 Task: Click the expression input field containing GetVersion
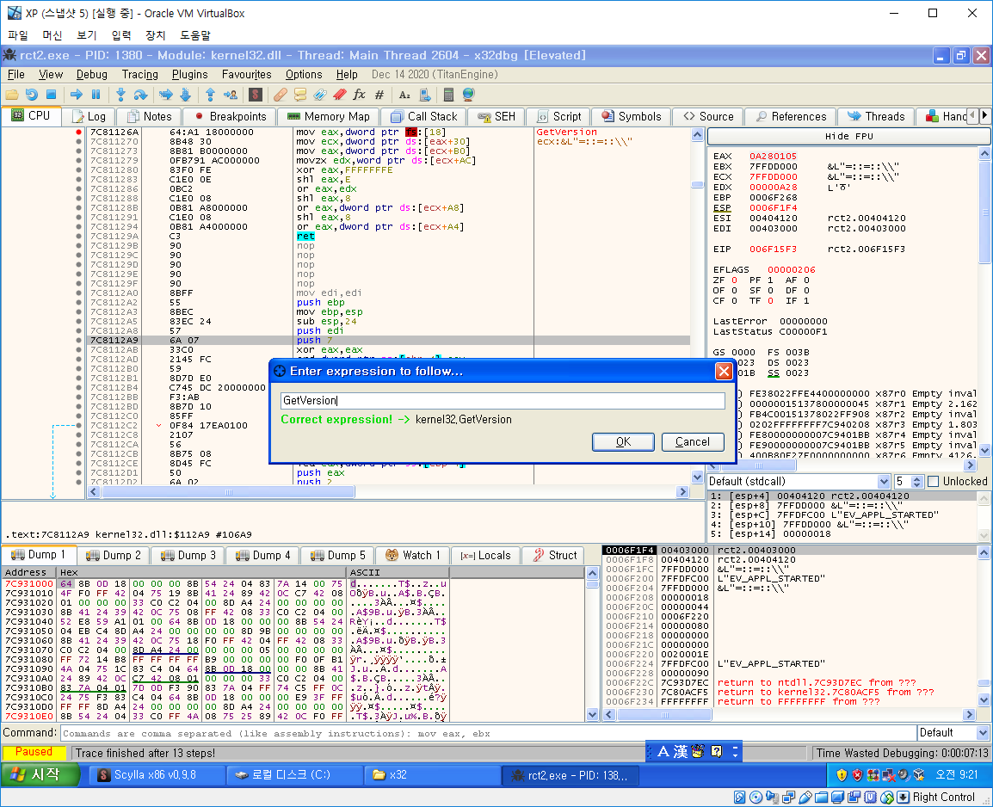[x=503, y=401]
